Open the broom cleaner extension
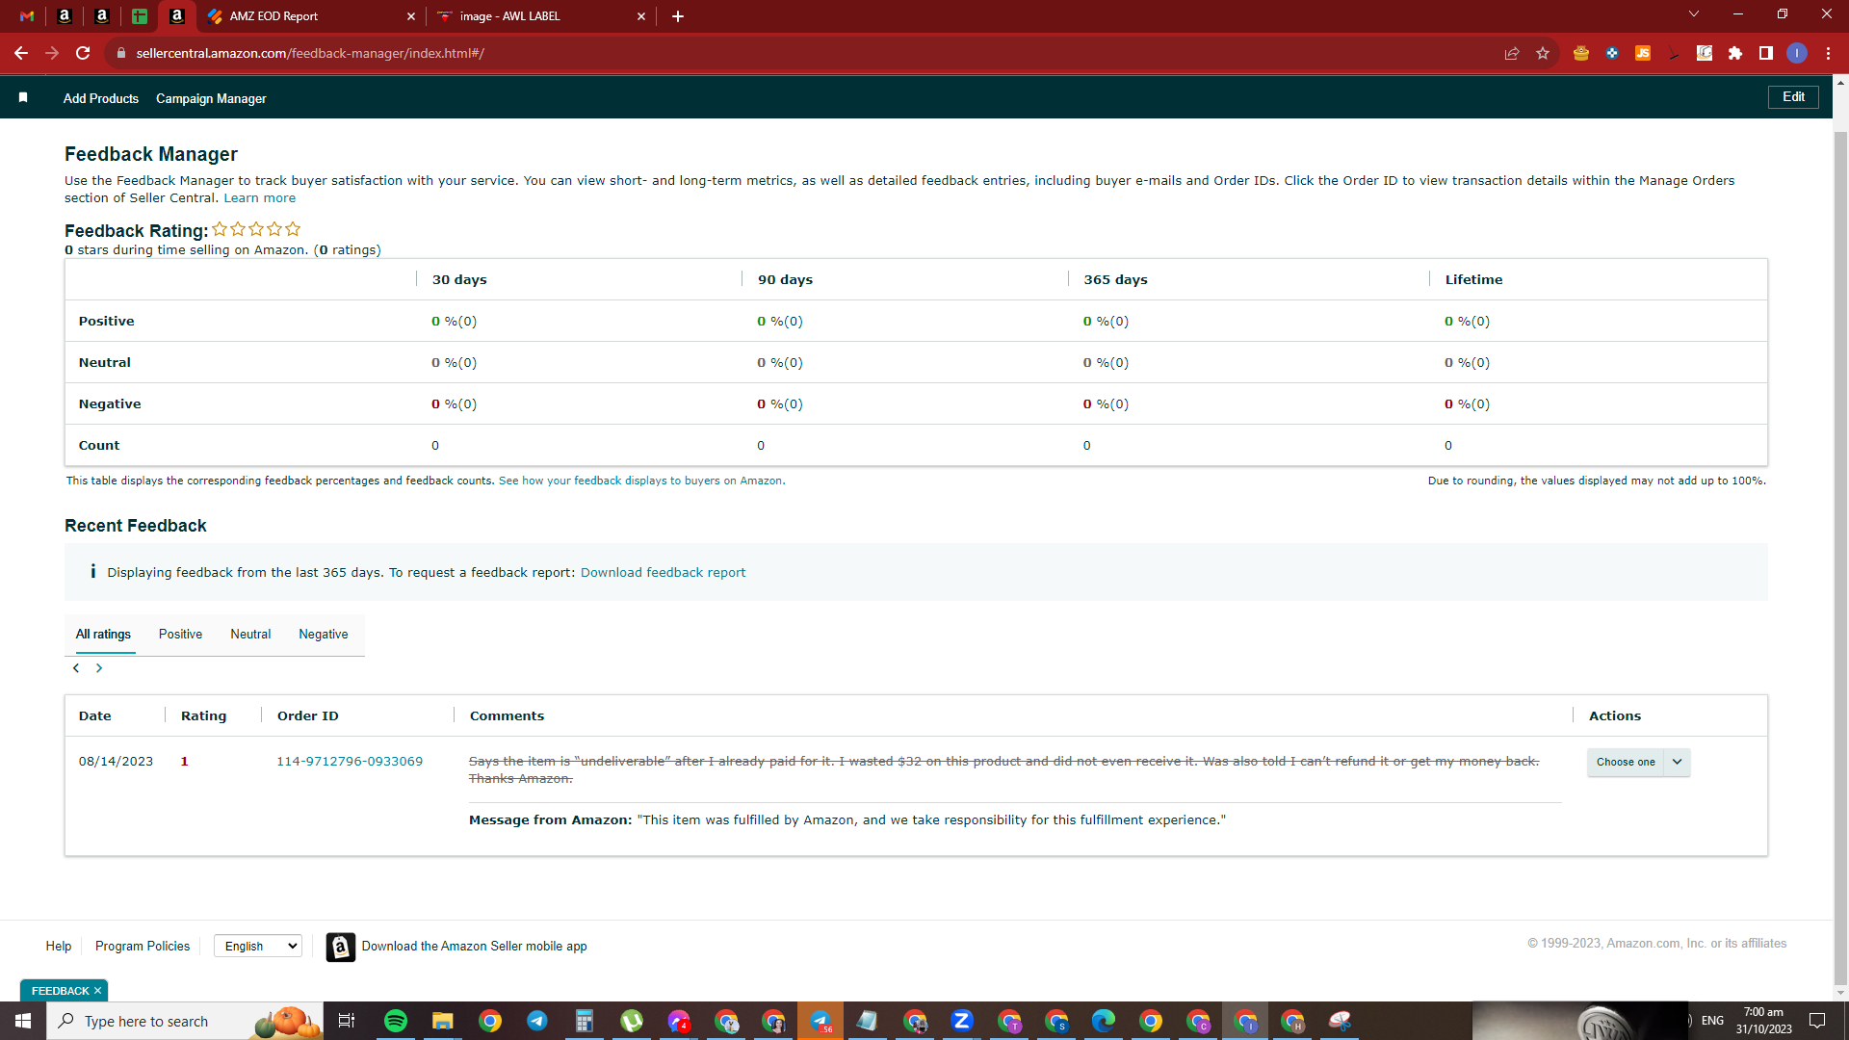This screenshot has height=1040, width=1849. click(1674, 54)
